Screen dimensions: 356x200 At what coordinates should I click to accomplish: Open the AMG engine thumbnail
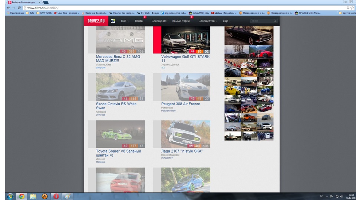click(120, 40)
